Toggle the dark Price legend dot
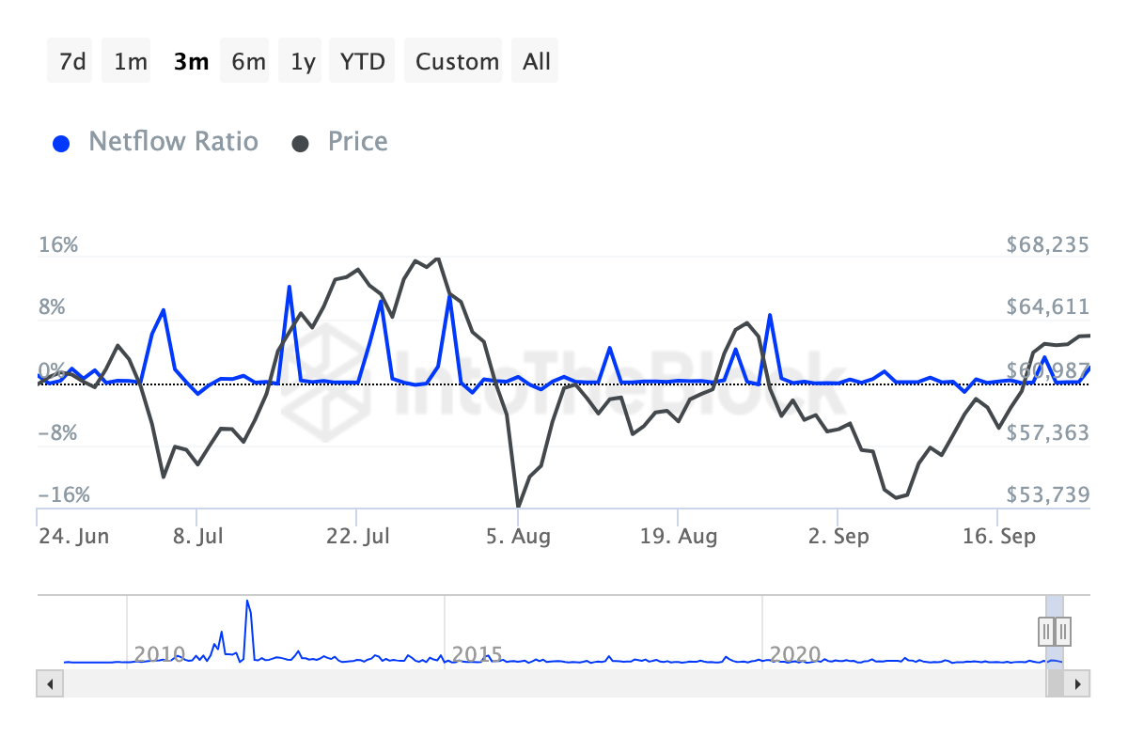The width and height of the screenshot is (1128, 752). click(x=301, y=144)
